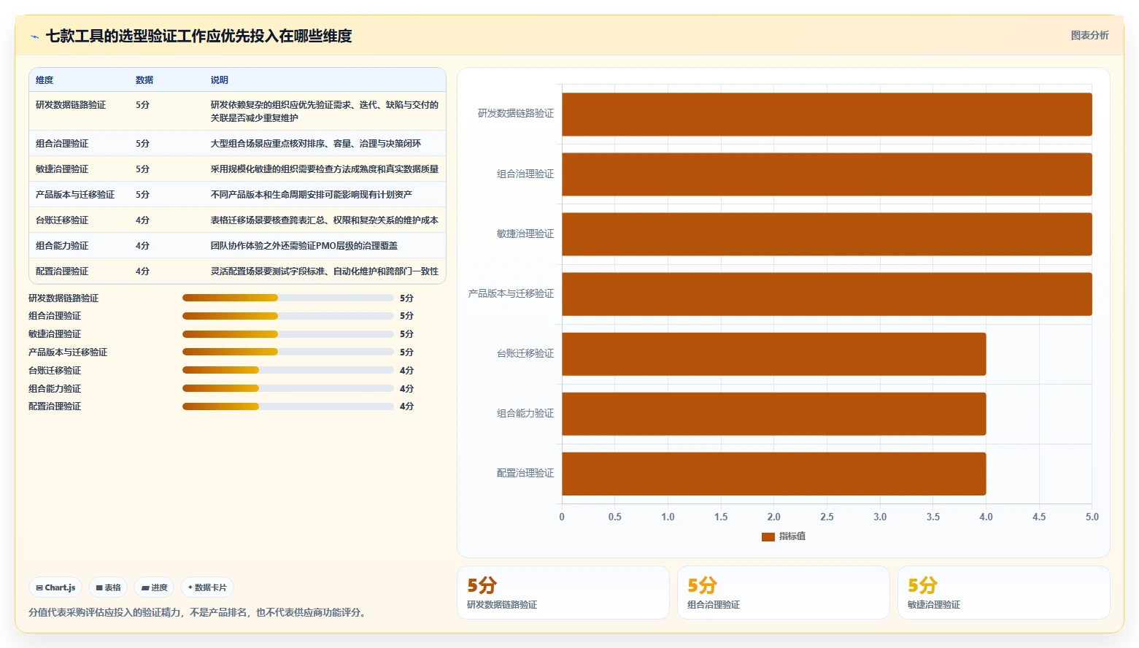Screen dimensions: 1139x648
Task: Toggle the 指标值 legend swatch
Action: (768, 536)
